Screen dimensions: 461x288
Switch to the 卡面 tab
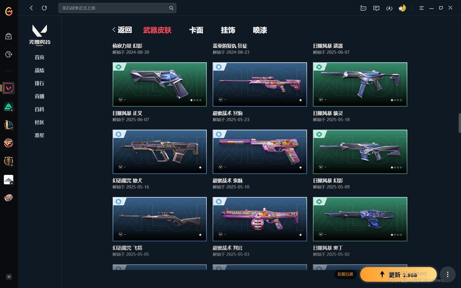(x=196, y=30)
